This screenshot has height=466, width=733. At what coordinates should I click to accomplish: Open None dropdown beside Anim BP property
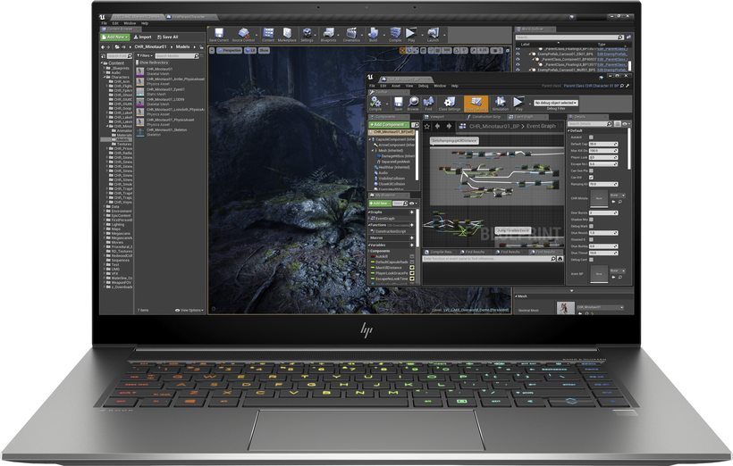(x=617, y=270)
